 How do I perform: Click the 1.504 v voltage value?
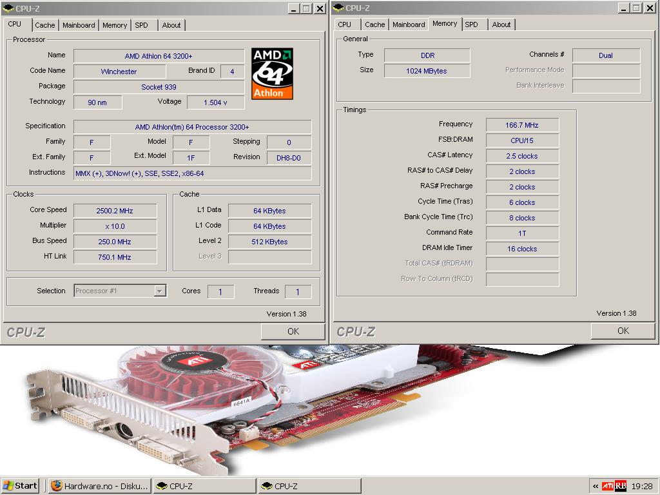pos(215,102)
